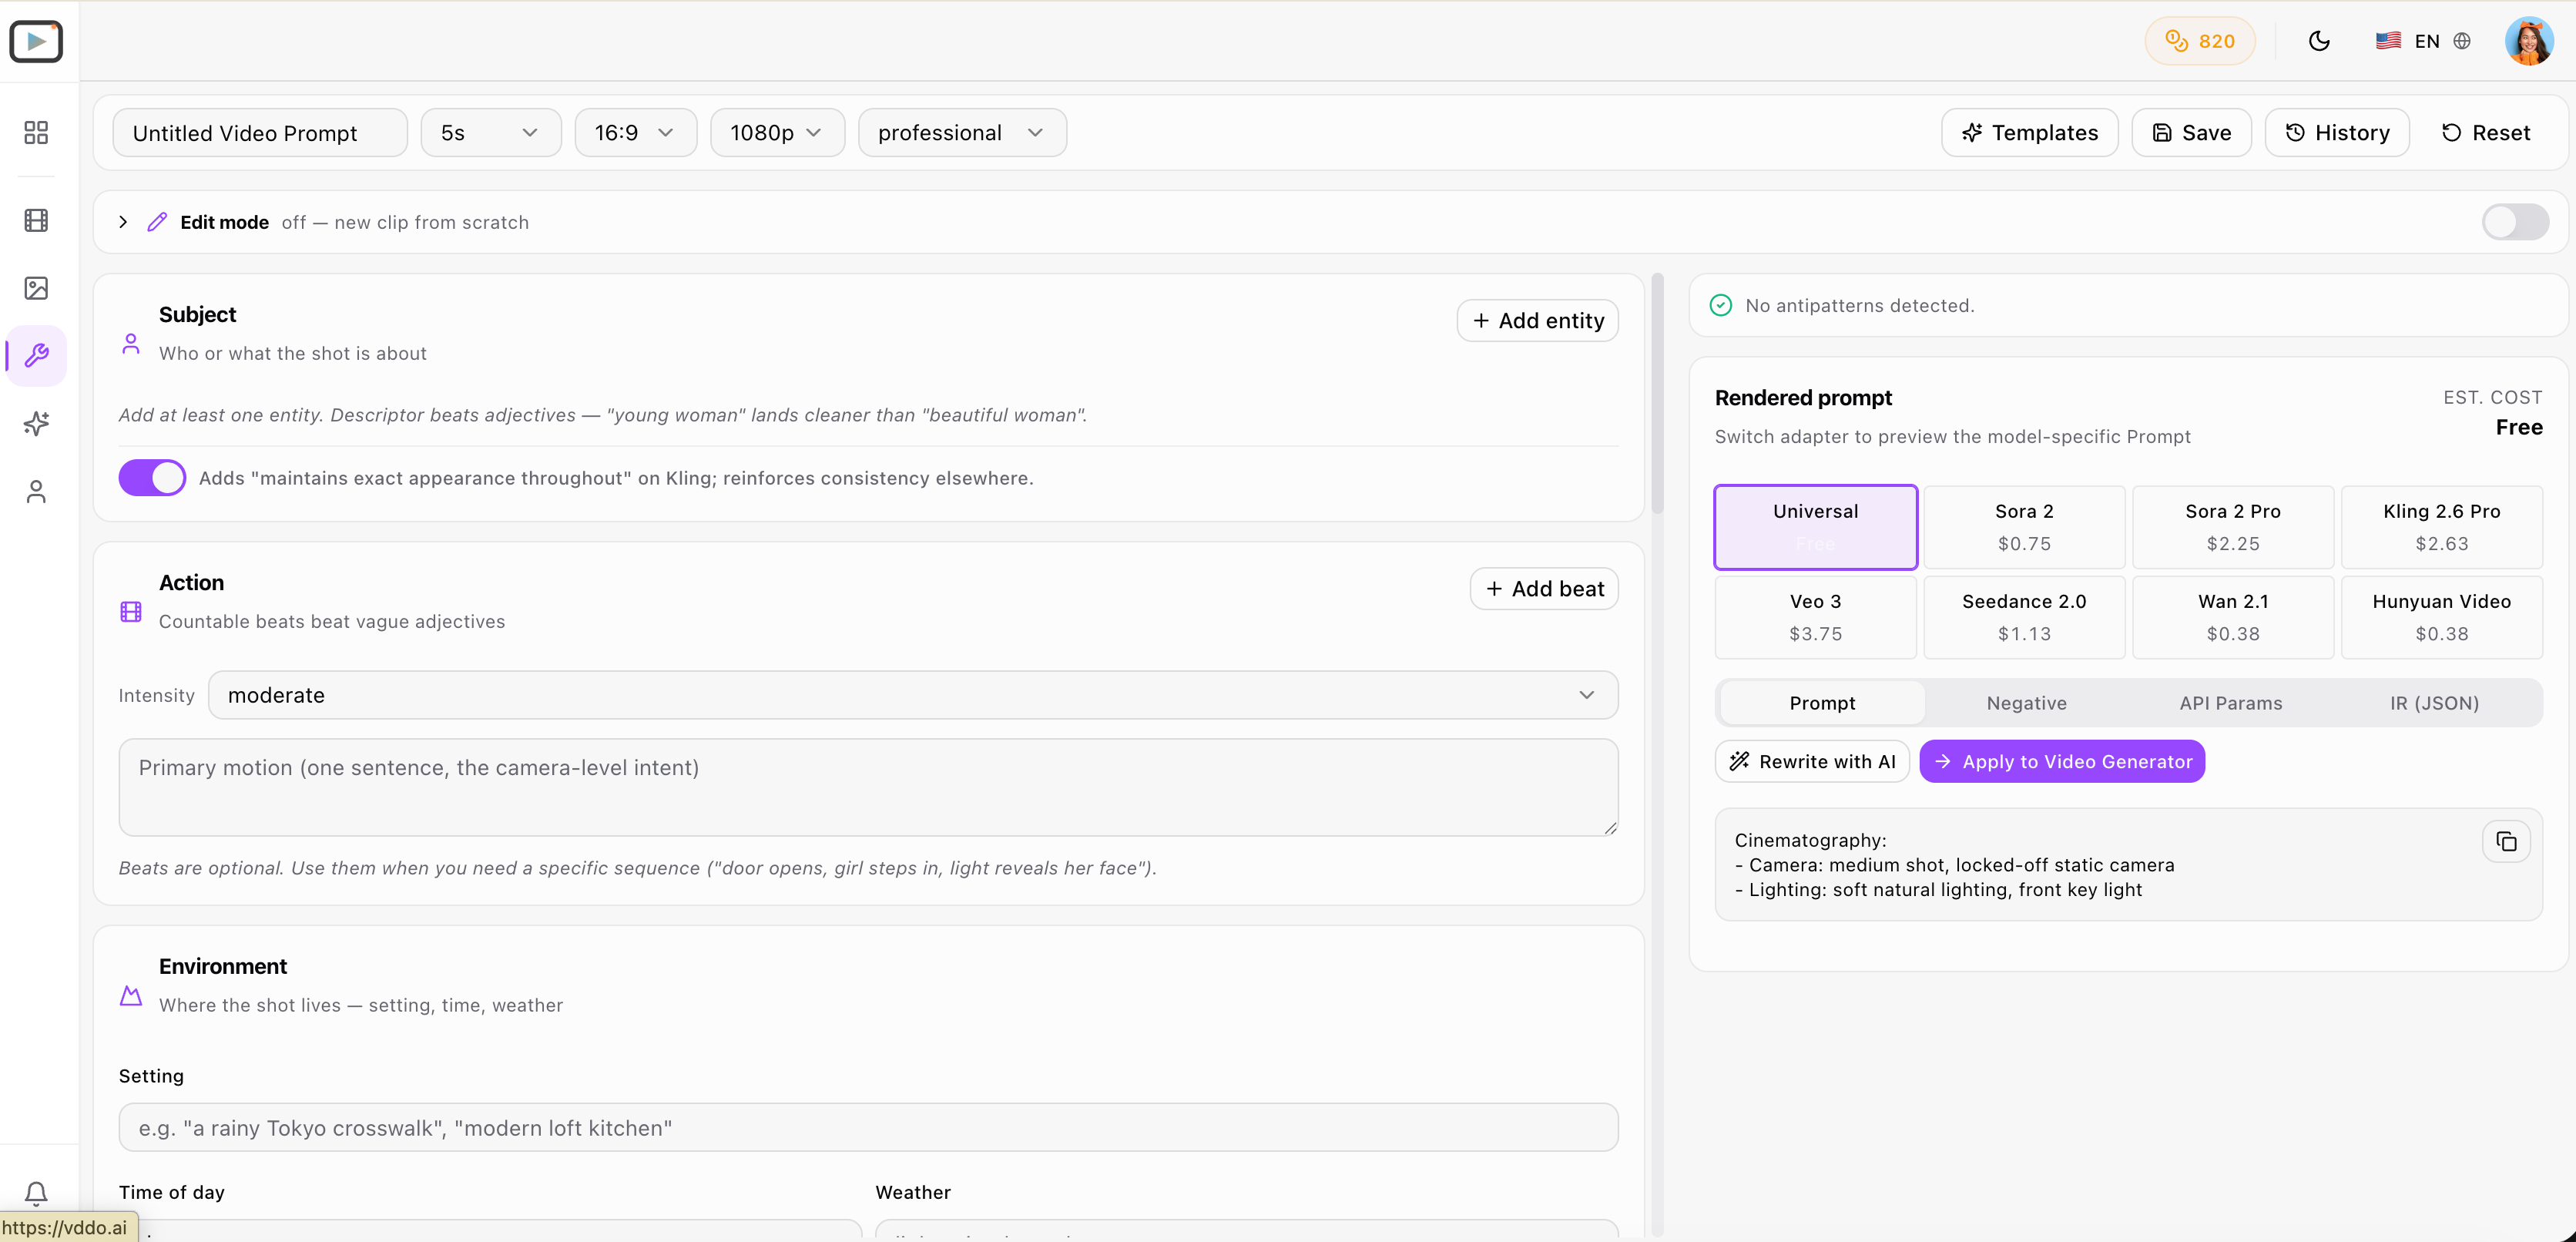Viewport: 2576px width, 1242px height.
Task: Copy the rendered prompt text
Action: coord(2506,842)
